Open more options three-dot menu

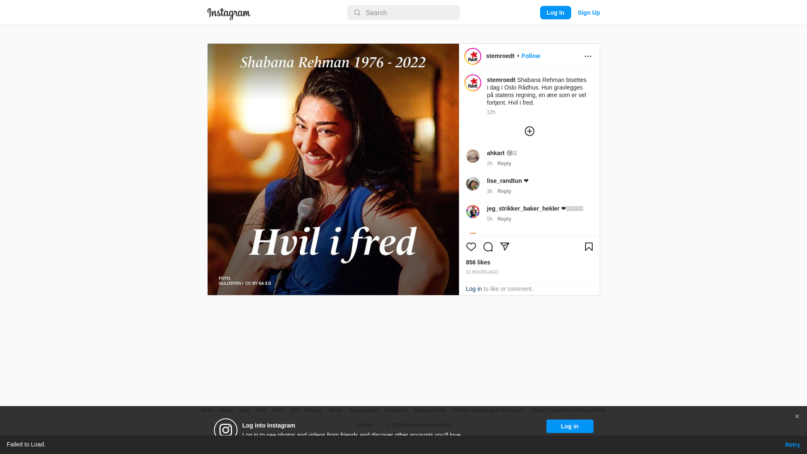point(588,56)
